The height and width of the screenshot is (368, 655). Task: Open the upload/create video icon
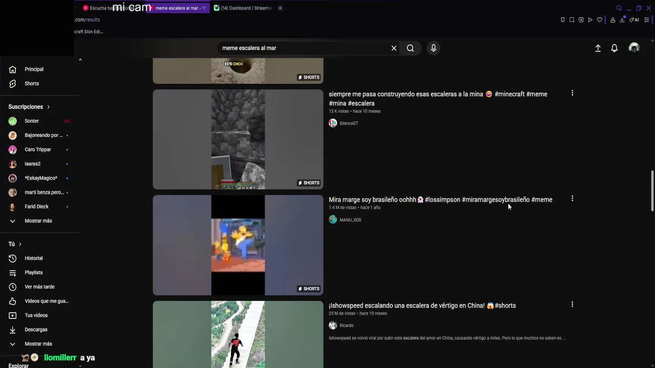coord(598,48)
